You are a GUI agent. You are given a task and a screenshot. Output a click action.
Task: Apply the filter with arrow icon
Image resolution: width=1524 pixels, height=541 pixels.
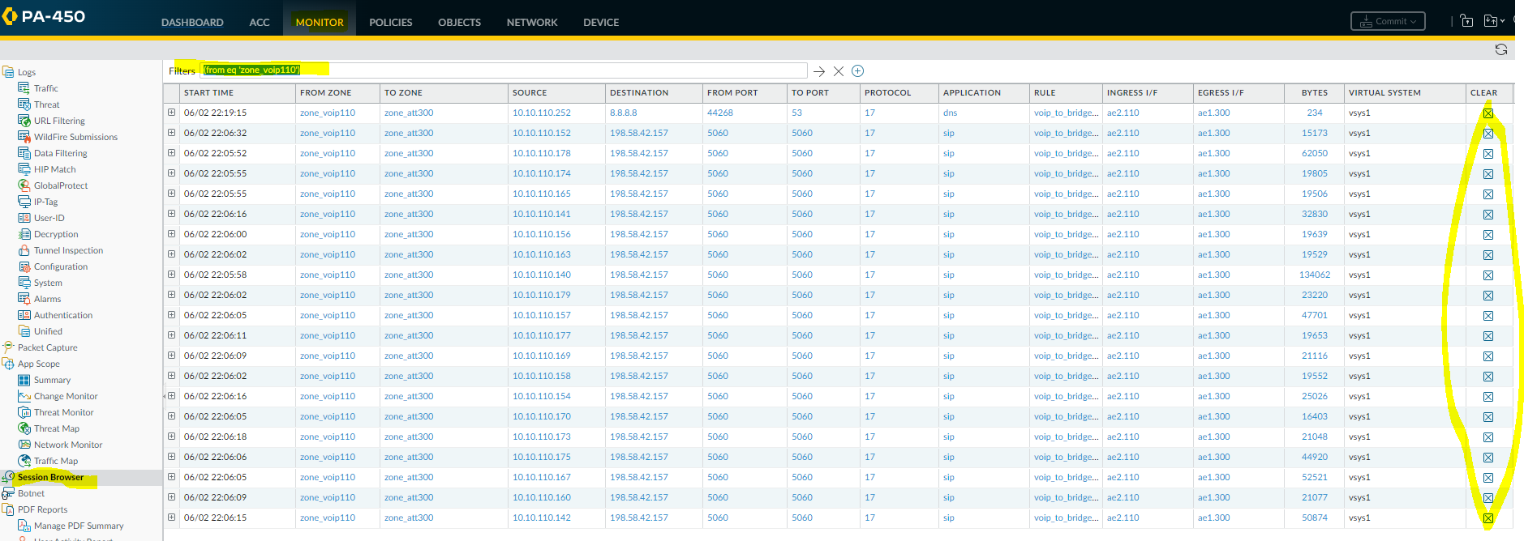(819, 71)
